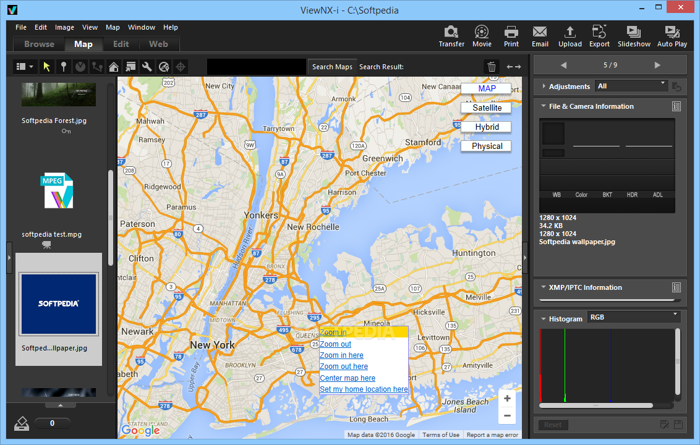
Task: Switch map to Physical view
Action: coord(486,146)
